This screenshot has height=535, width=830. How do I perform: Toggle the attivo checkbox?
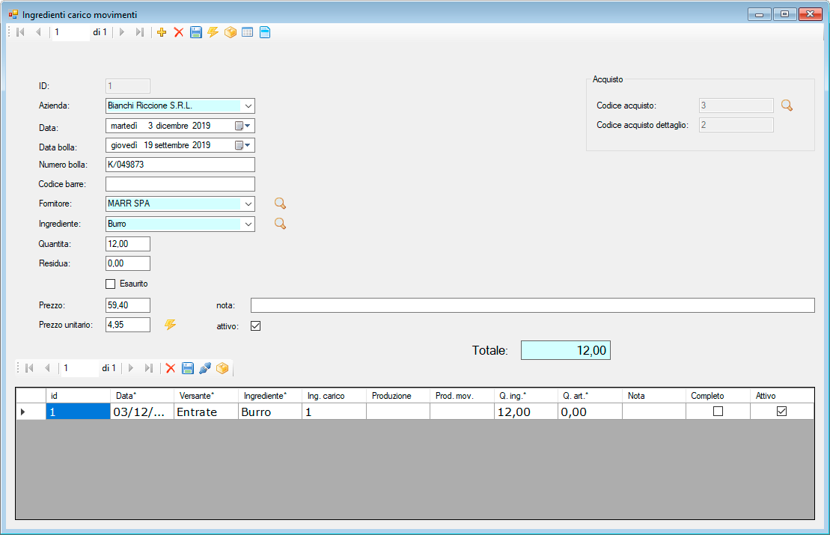click(256, 326)
